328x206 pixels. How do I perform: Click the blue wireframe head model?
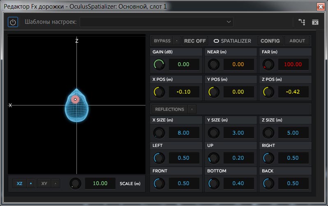click(x=76, y=105)
